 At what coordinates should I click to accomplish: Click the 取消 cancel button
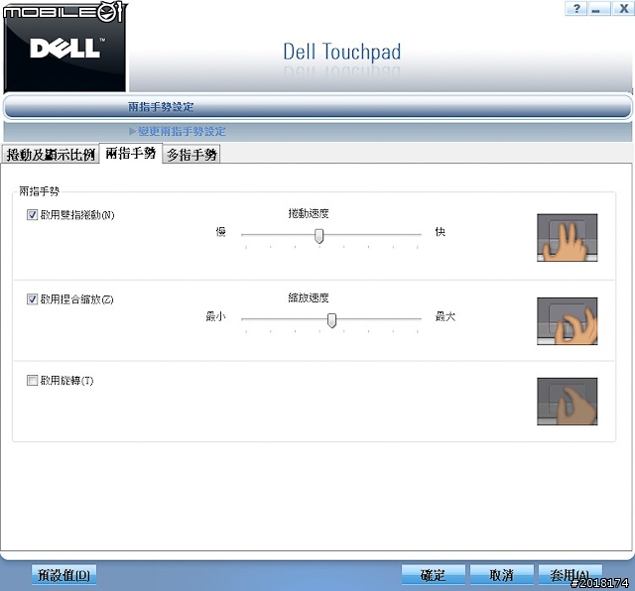click(501, 575)
